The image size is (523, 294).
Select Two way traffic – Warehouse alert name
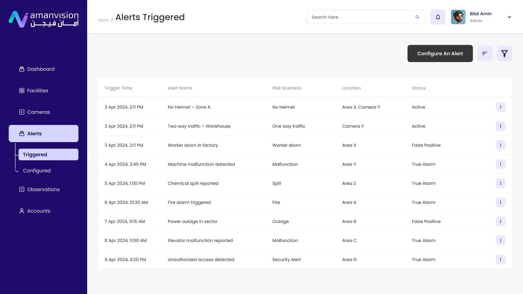(199, 126)
